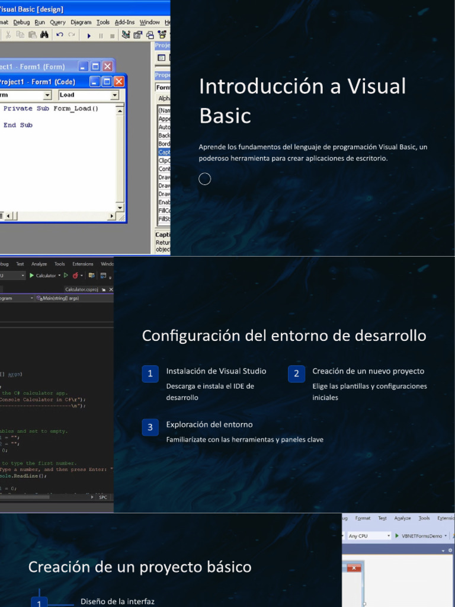Click the Paste clipboard icon in VB toolbar
The image size is (455, 607).
coord(32,35)
